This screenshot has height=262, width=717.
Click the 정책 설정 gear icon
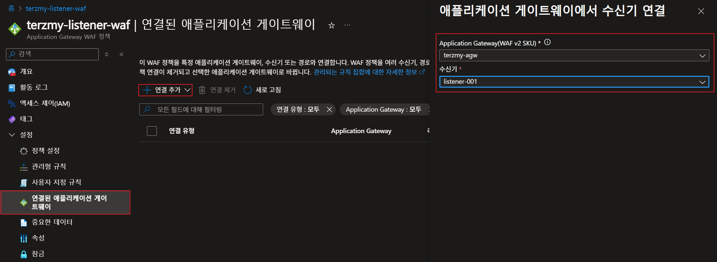click(x=24, y=151)
